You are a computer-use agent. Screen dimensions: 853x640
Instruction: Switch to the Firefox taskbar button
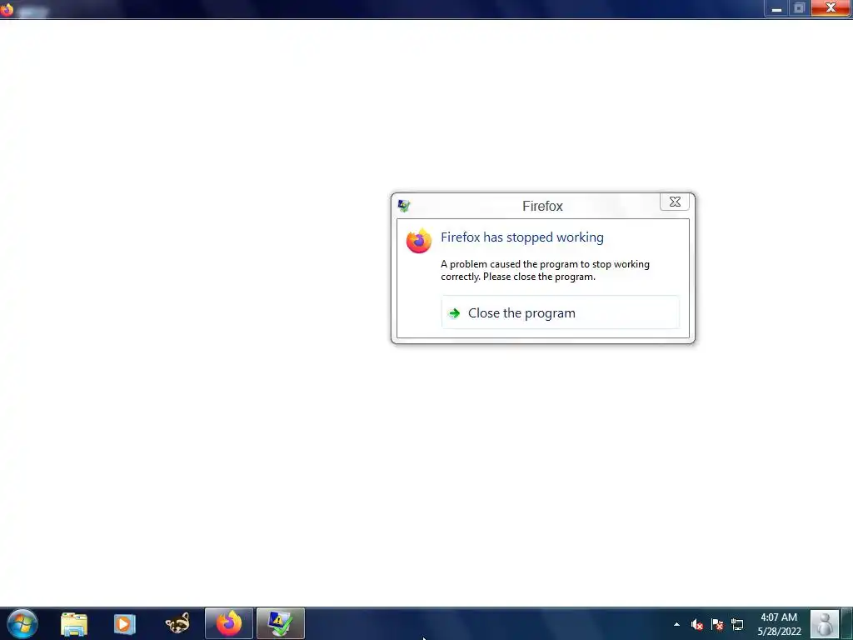(229, 623)
